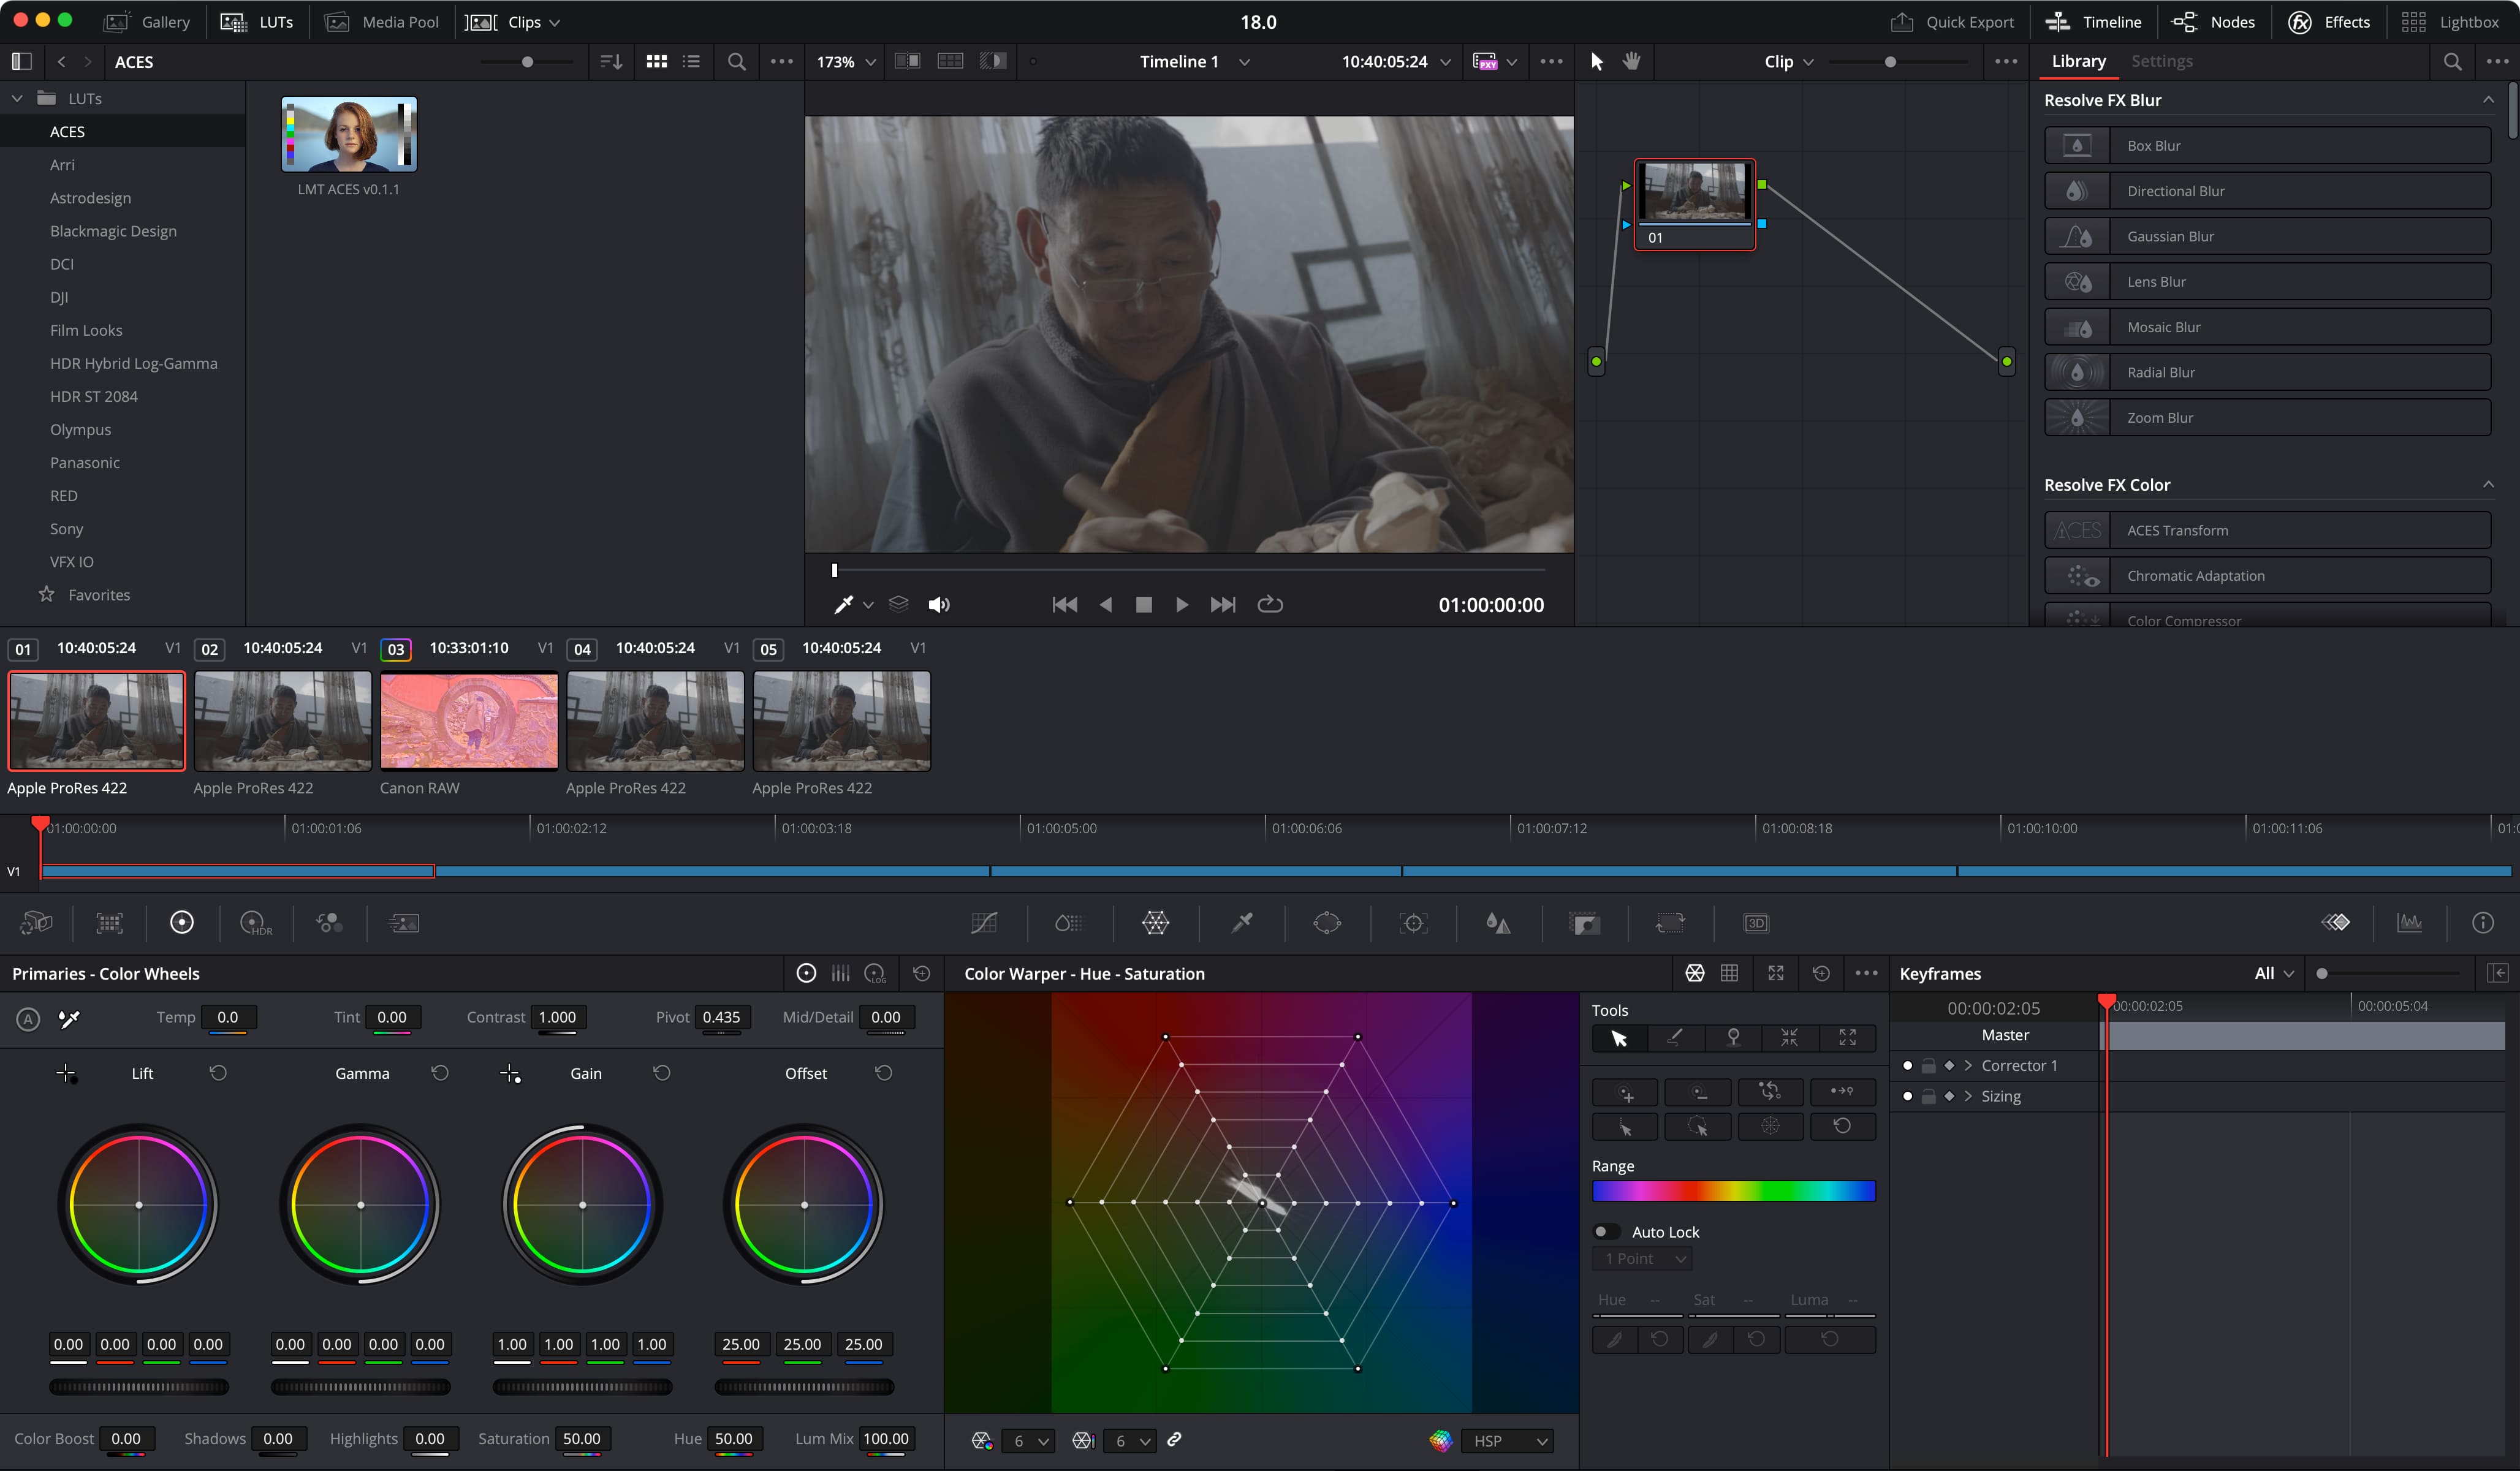Viewport: 2520px width, 1471px height.
Task: Click the Range hue gradient strip in Color Warper
Action: (x=1733, y=1190)
